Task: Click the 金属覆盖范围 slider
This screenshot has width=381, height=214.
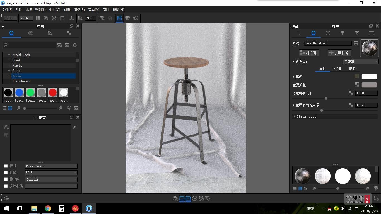Action: pyautogui.click(x=335, y=98)
